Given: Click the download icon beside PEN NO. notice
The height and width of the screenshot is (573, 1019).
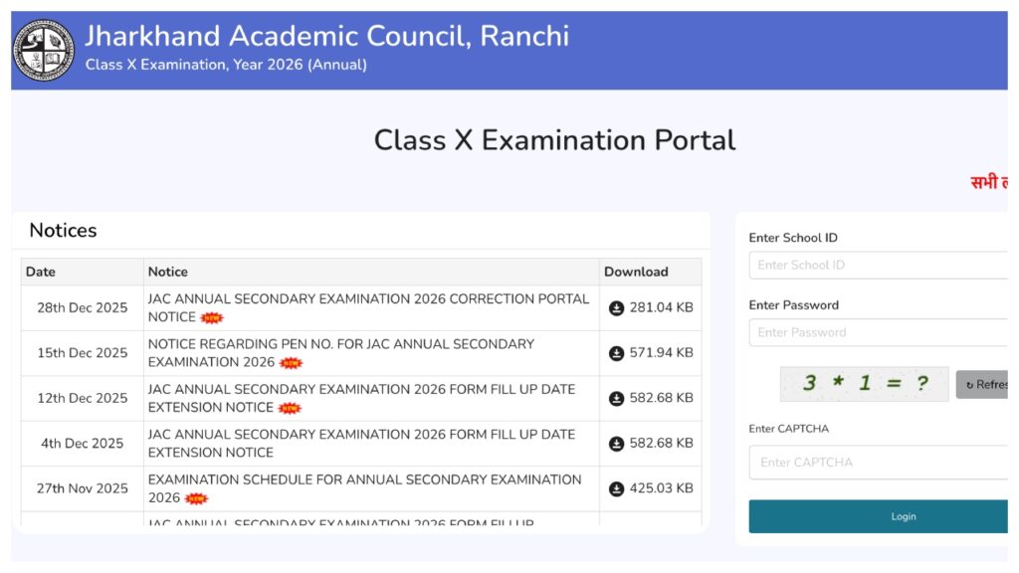Looking at the screenshot, I should point(617,352).
